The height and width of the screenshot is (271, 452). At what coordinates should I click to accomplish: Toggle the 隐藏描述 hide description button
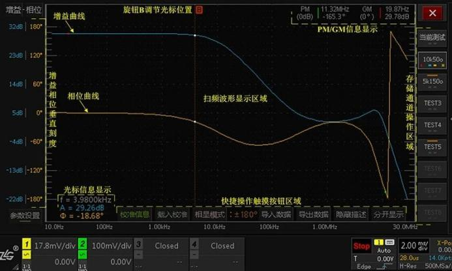(351, 214)
